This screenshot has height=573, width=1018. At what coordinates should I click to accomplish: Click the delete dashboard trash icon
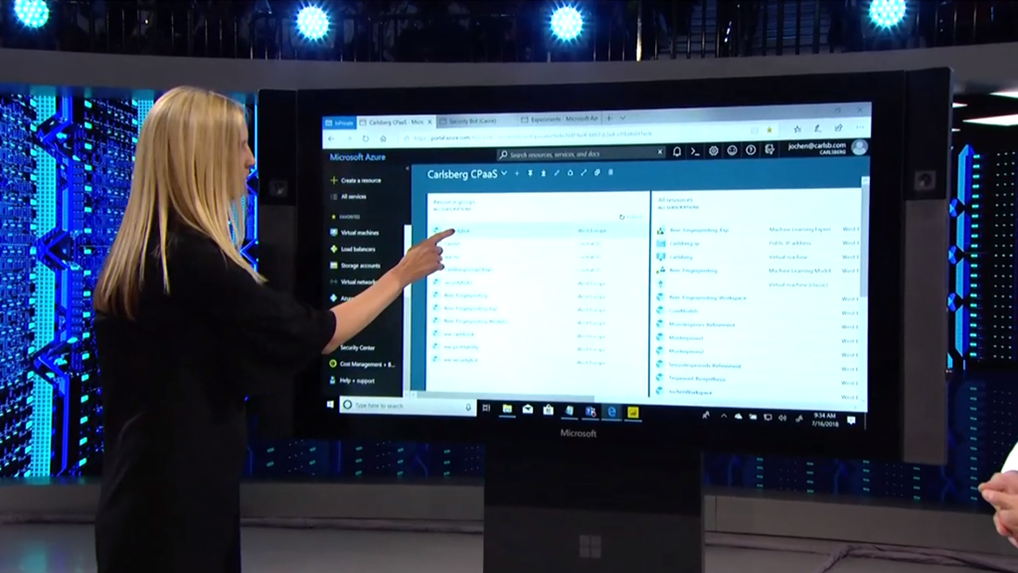coord(610,172)
